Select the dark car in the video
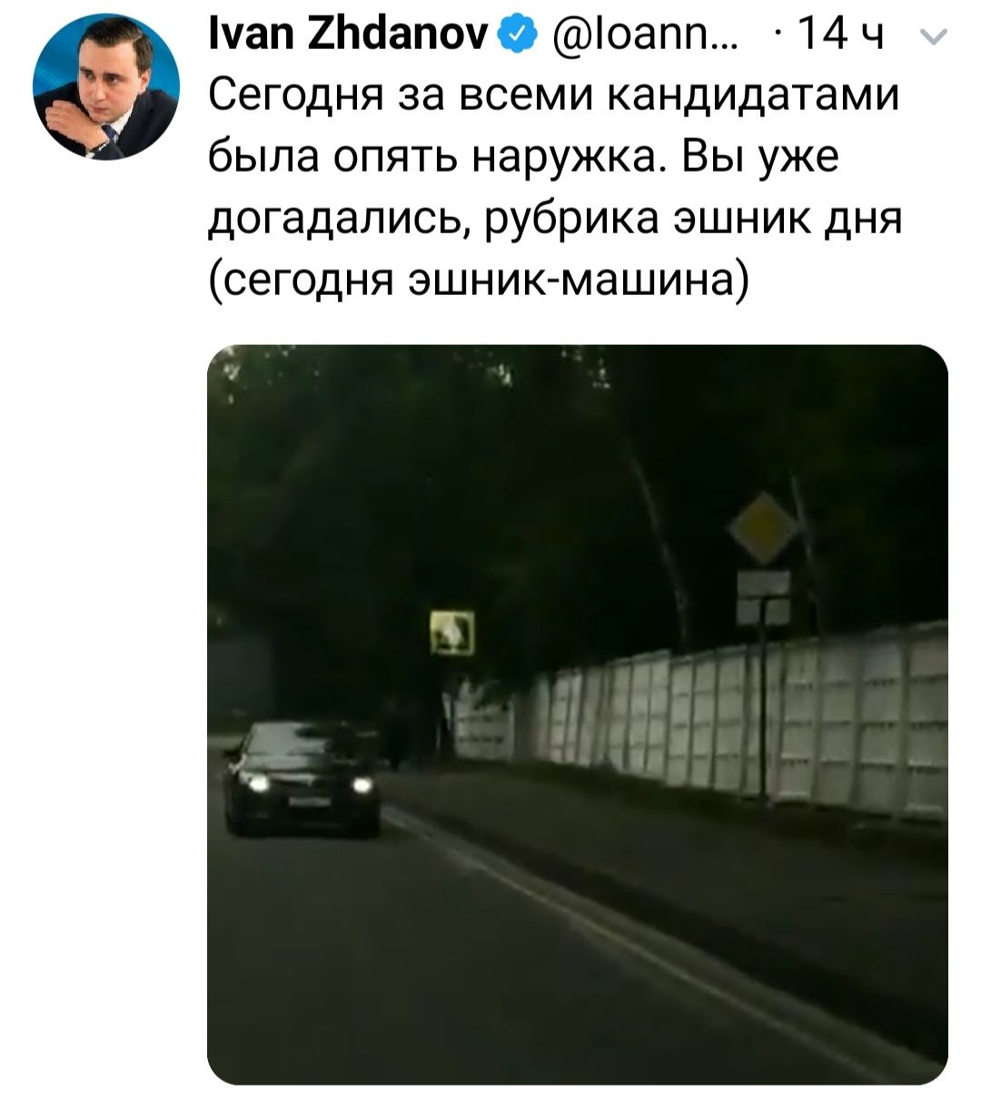The image size is (981, 1100). click(303, 778)
